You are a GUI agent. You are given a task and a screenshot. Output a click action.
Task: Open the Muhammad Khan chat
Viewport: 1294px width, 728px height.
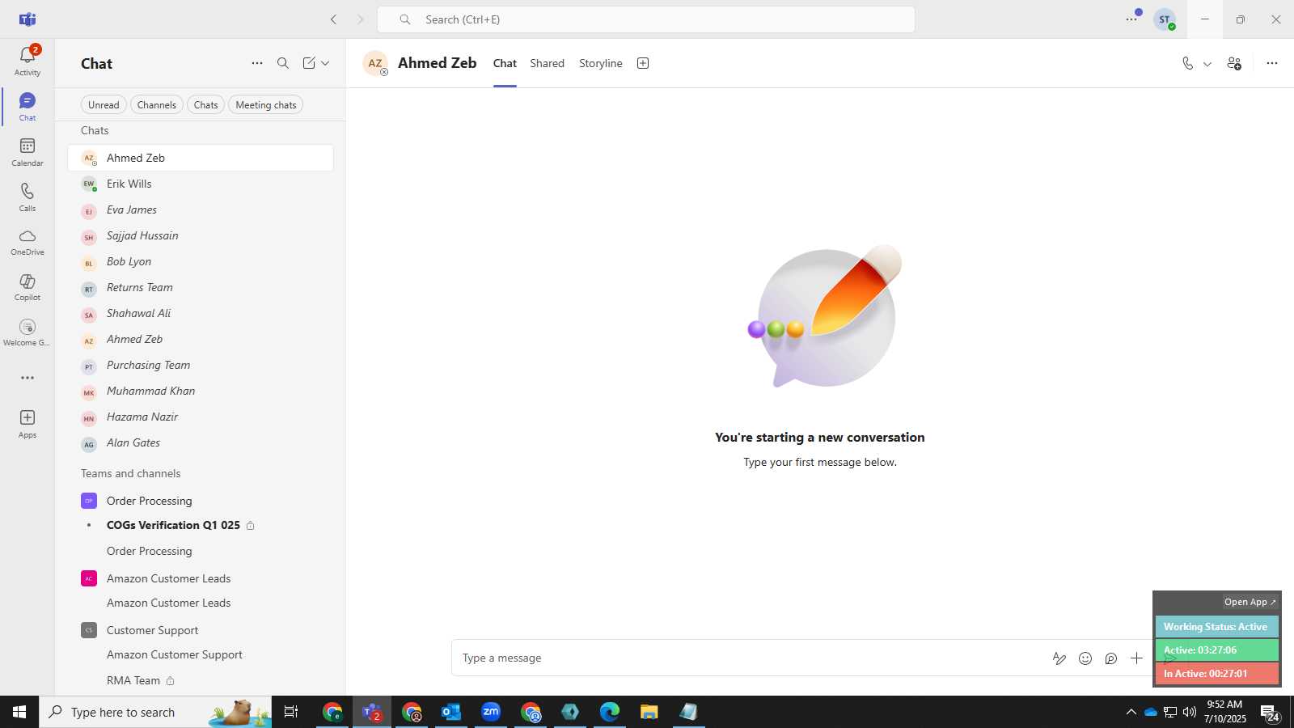pyautogui.click(x=201, y=391)
